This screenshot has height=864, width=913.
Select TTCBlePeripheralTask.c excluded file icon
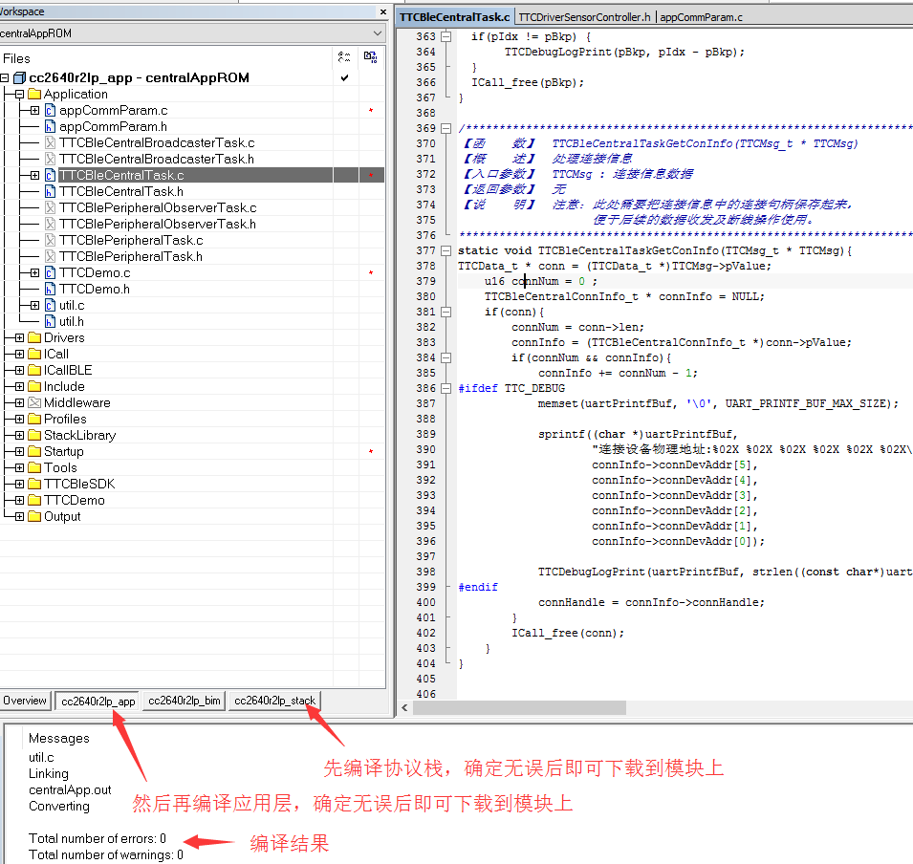pos(50,241)
